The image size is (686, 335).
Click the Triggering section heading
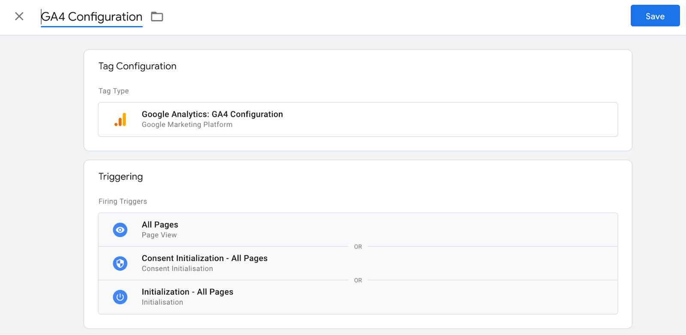(120, 176)
